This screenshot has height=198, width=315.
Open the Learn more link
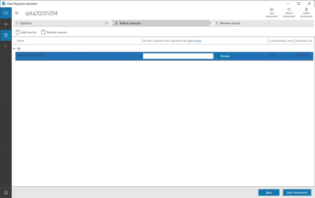pos(194,41)
